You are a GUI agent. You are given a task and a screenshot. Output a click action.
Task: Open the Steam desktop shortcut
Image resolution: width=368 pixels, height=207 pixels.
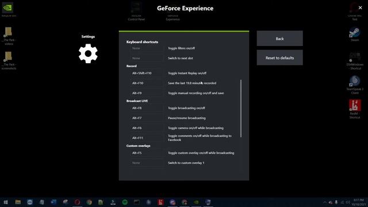tap(355, 34)
